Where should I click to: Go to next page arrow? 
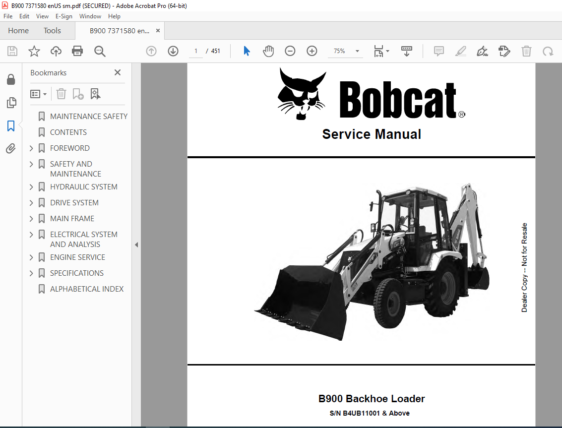pyautogui.click(x=173, y=51)
